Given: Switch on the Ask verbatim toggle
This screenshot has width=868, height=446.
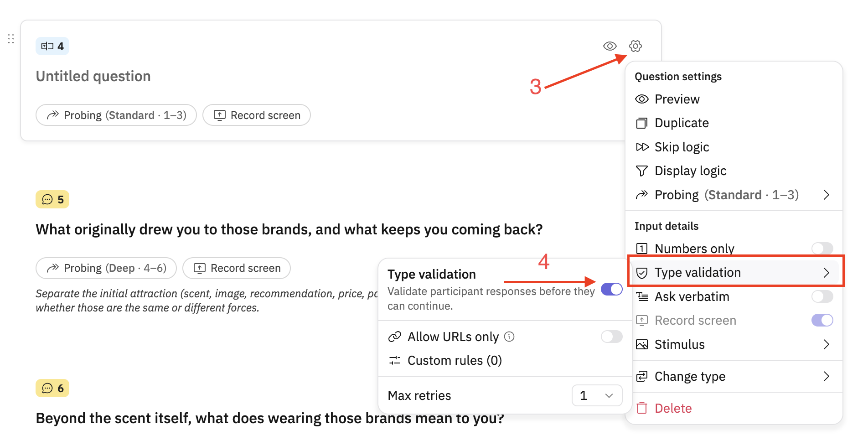Looking at the screenshot, I should click(x=822, y=296).
